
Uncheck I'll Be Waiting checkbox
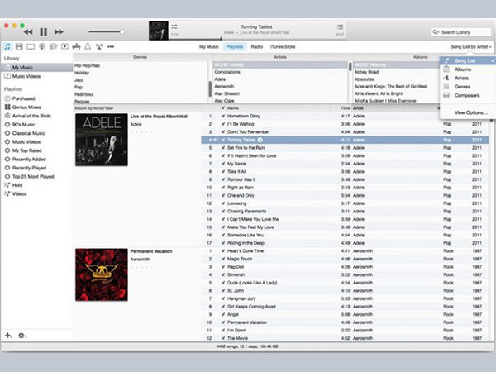[223, 124]
